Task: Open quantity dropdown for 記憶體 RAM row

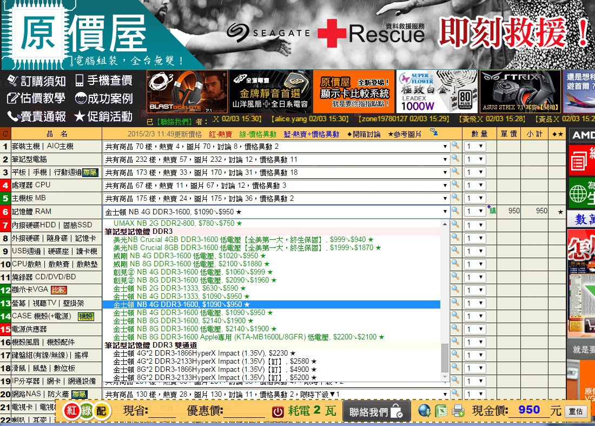Action: 474,211
